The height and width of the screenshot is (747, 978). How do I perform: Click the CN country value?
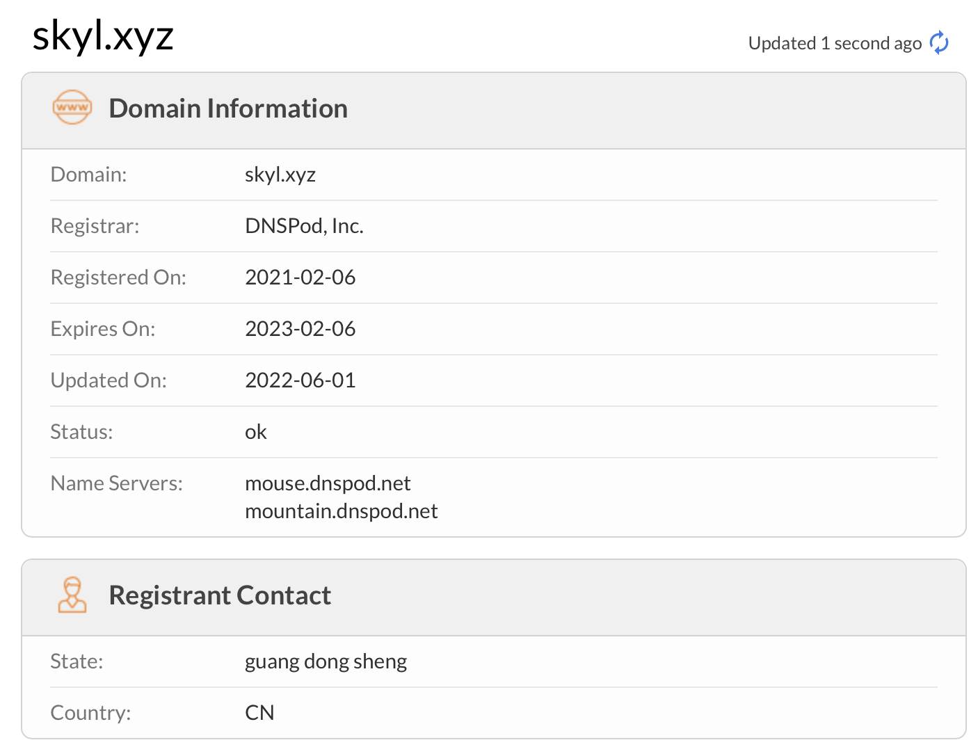(259, 713)
